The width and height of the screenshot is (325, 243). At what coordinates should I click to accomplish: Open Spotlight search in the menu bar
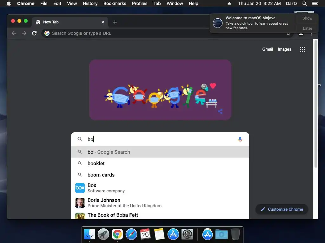click(x=304, y=3)
